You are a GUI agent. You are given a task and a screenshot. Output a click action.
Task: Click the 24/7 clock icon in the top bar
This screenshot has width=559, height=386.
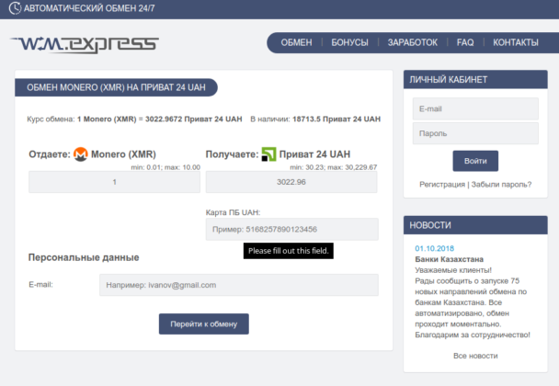tap(15, 8)
